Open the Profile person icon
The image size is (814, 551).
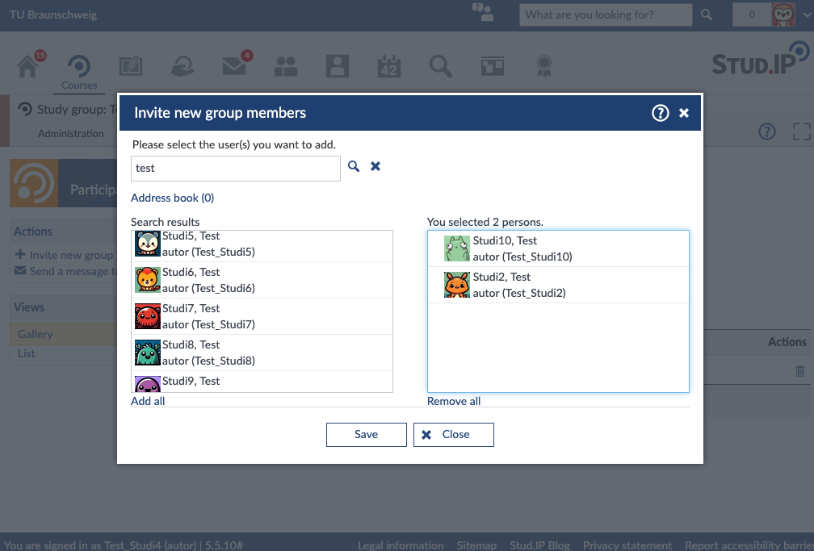coord(338,66)
